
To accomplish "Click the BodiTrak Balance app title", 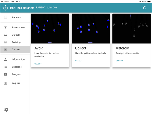I will point(22,8).
